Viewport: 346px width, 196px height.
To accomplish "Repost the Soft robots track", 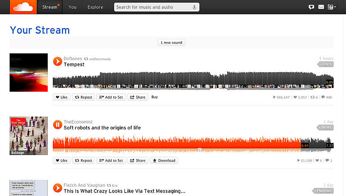I will pyautogui.click(x=84, y=161).
